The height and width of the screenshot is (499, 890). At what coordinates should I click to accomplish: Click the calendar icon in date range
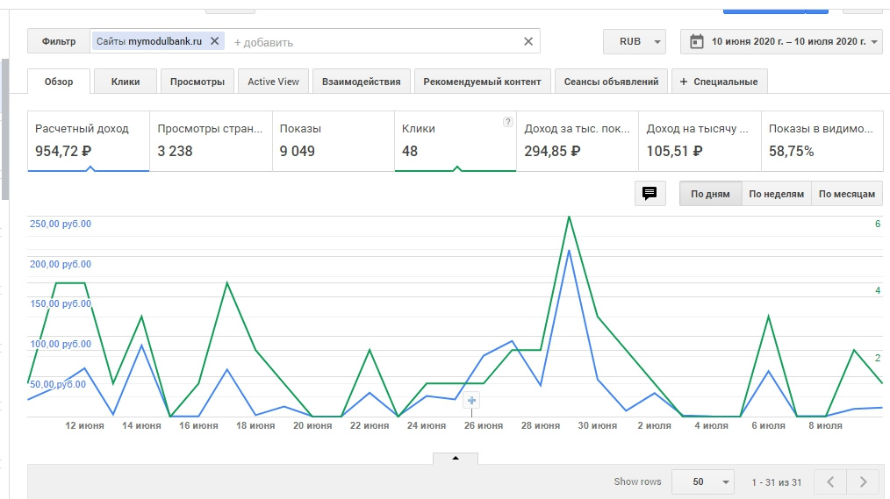click(x=697, y=41)
